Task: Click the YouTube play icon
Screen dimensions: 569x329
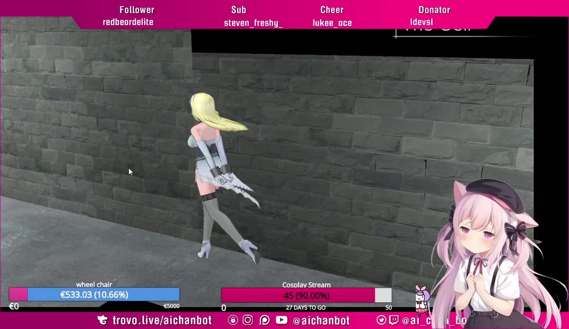Action: (282, 320)
